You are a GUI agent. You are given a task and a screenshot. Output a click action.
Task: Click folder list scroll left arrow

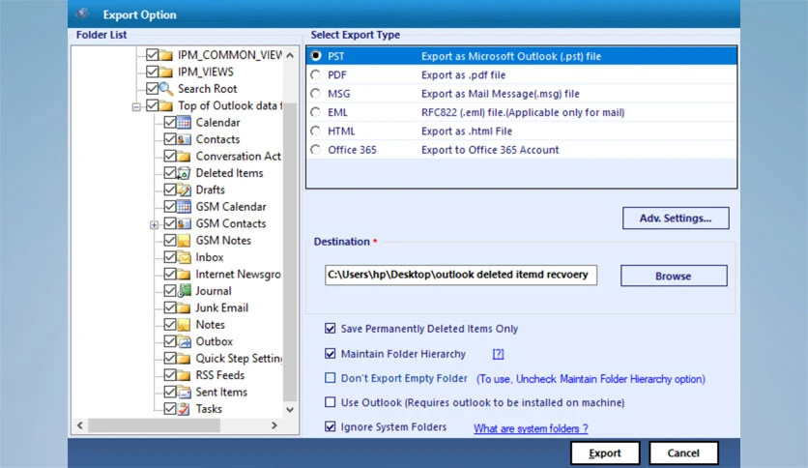pyautogui.click(x=80, y=425)
